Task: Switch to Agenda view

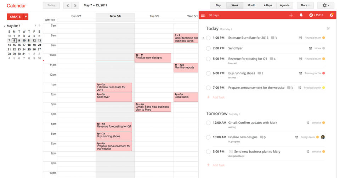Action: point(284,5)
